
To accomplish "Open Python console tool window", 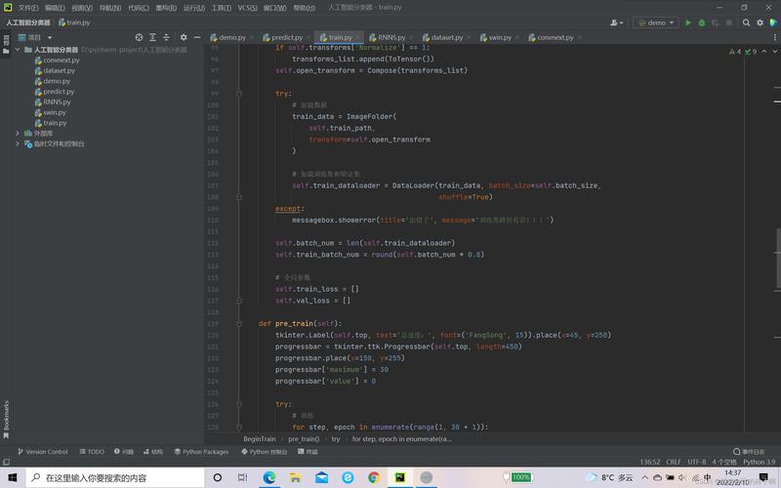I will (265, 452).
